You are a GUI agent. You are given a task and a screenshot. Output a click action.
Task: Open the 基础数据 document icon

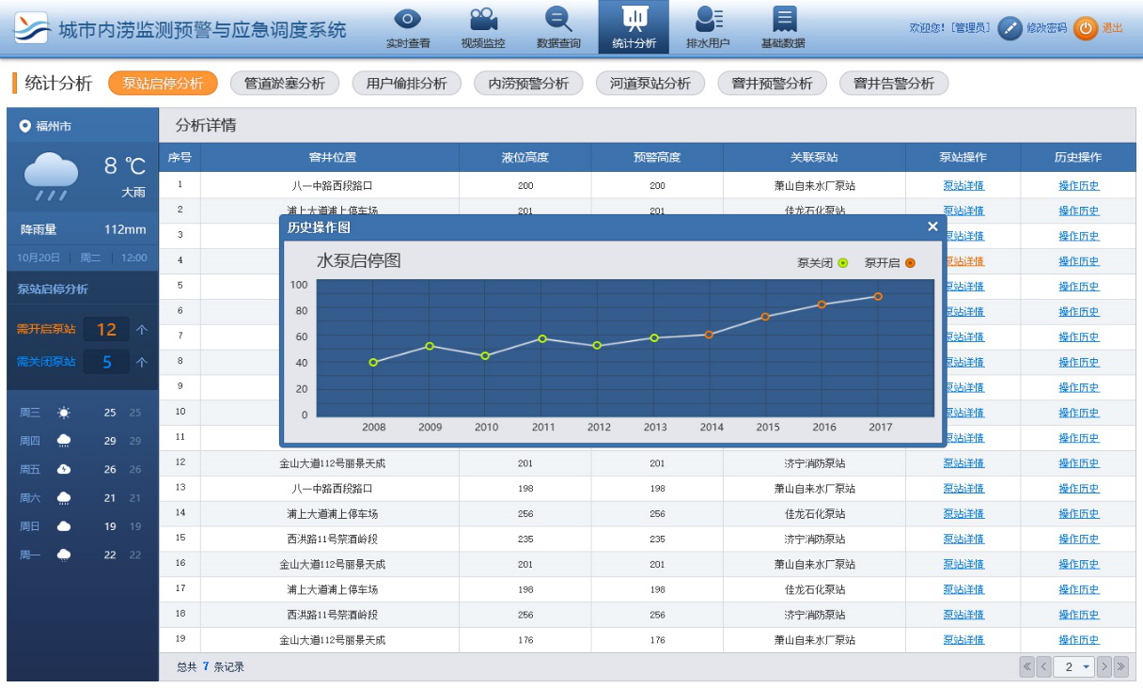784,20
